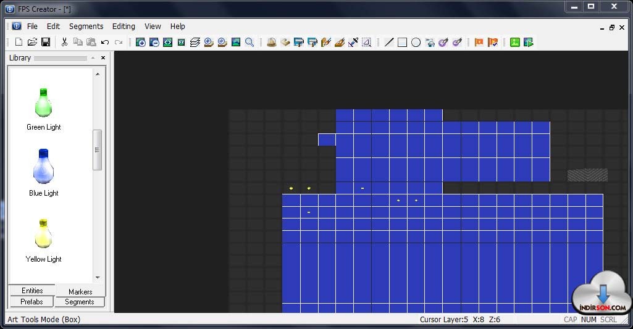Build the game using the green play icon
The height and width of the screenshot is (329, 633).
529,42
